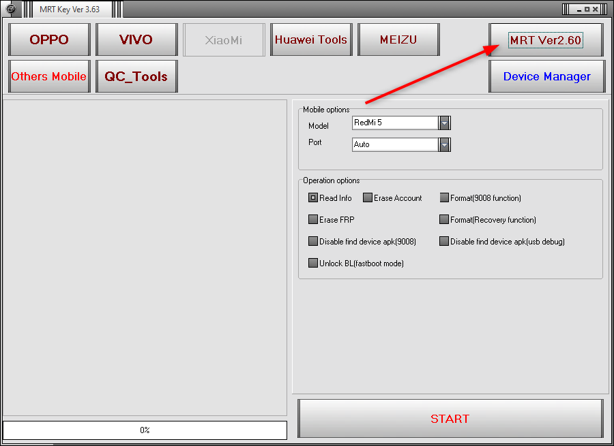Enable the Erase Account checkbox
The height and width of the screenshot is (446, 614).
tap(367, 197)
